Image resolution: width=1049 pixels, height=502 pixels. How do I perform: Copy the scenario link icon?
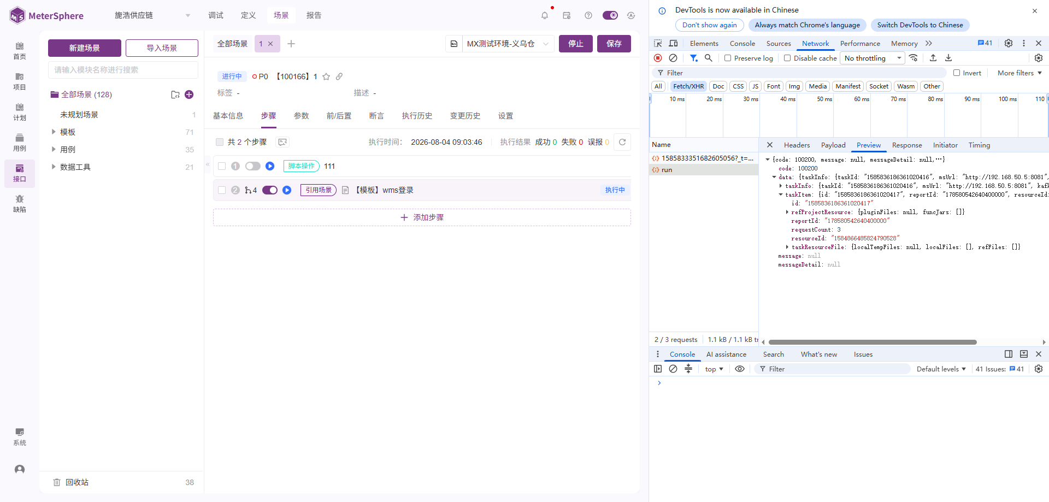click(x=339, y=76)
